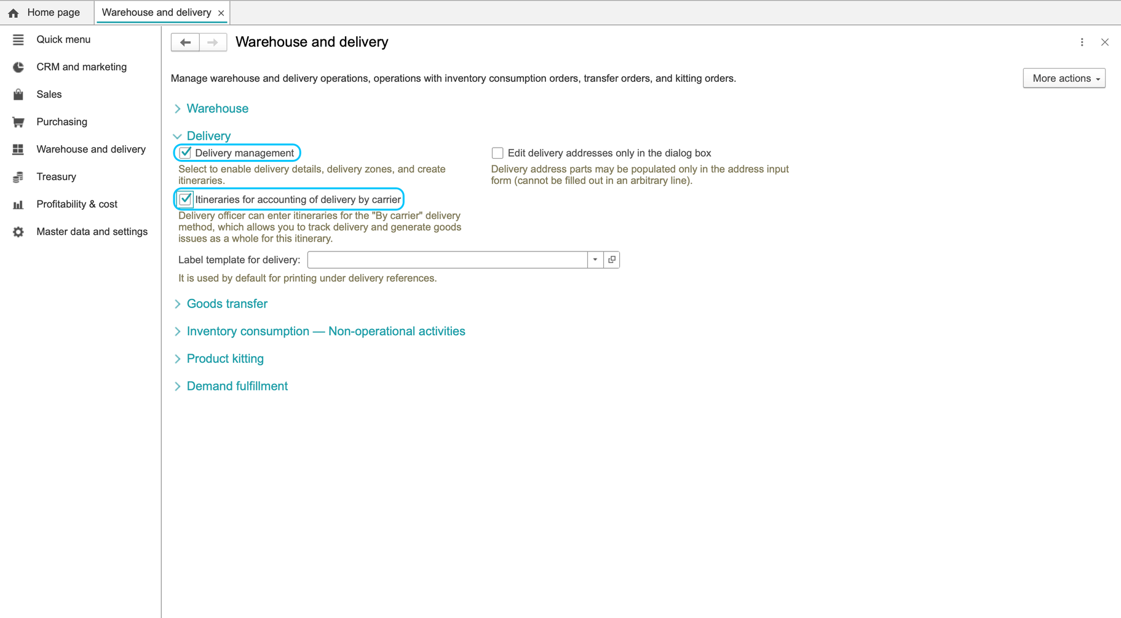1121x618 pixels.
Task: Click the Treasury coins icon
Action: click(18, 177)
